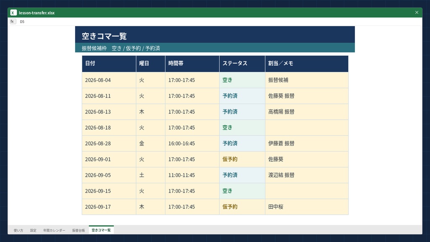Click the 曜日 column header
Viewport: 430px width, 242px height.
click(151, 64)
